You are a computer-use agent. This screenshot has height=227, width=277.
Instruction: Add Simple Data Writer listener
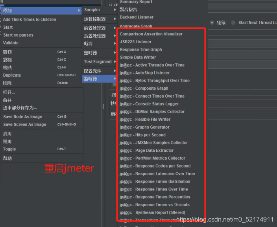point(163,57)
